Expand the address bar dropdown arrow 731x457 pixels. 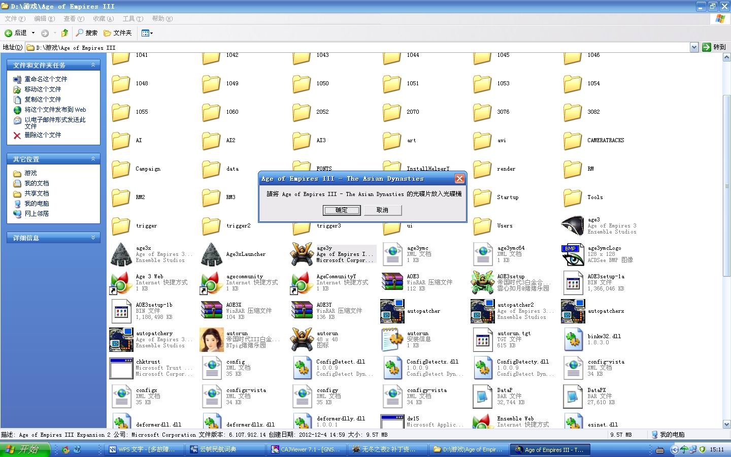tap(694, 47)
